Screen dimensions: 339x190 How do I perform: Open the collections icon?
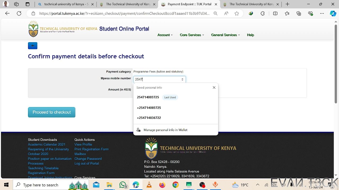(299, 13)
